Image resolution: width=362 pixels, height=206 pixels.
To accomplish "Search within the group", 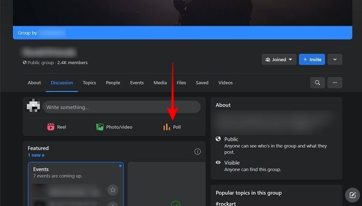I will [318, 83].
